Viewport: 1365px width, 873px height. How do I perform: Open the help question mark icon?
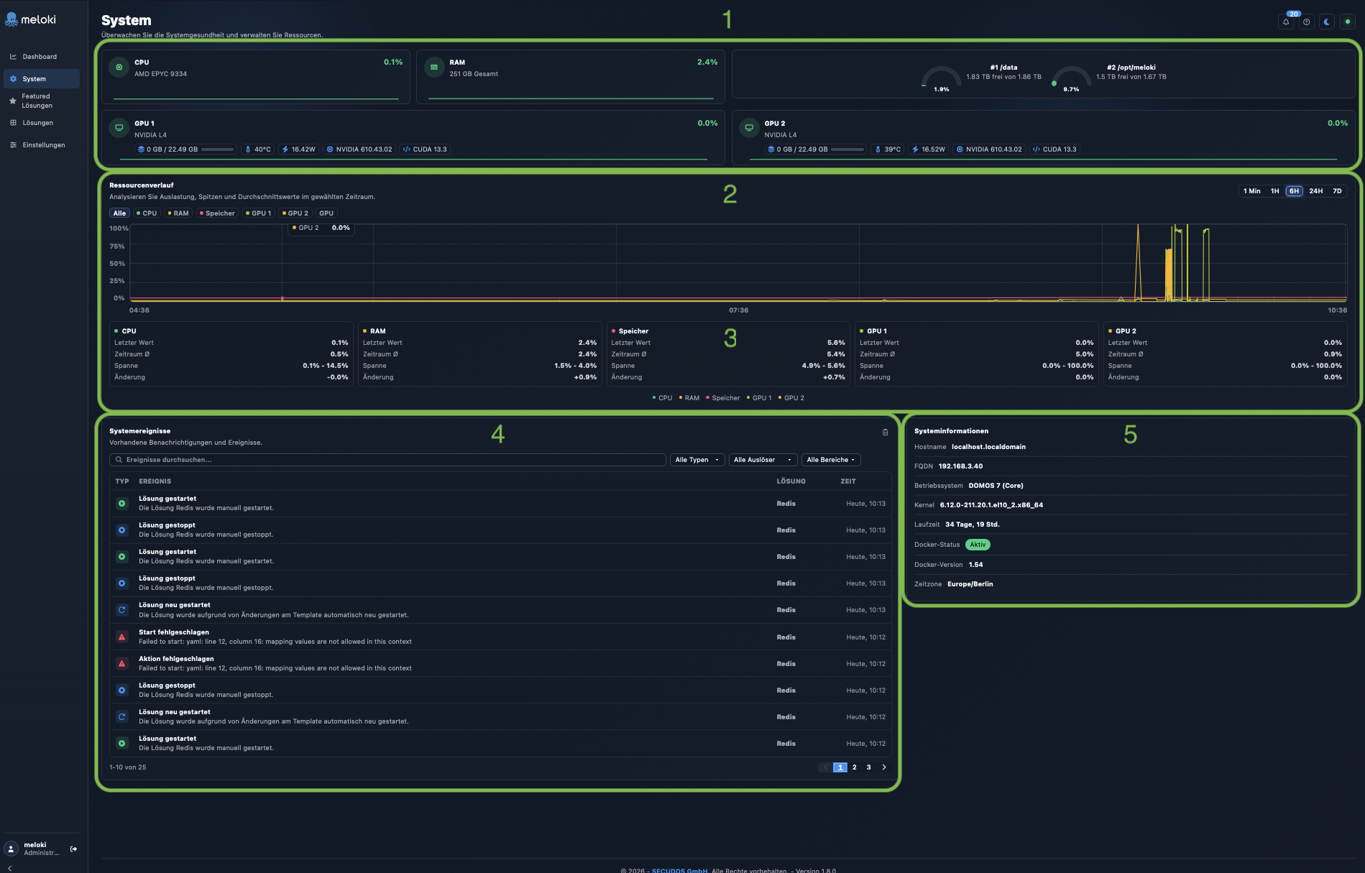point(1307,22)
